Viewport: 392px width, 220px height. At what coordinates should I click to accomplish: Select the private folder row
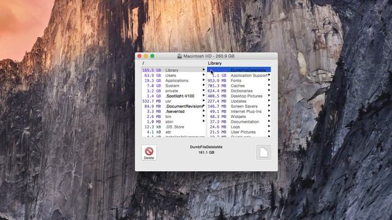[x=174, y=91]
